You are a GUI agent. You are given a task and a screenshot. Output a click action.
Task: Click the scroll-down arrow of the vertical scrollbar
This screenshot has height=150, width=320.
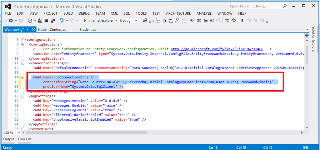point(307,127)
